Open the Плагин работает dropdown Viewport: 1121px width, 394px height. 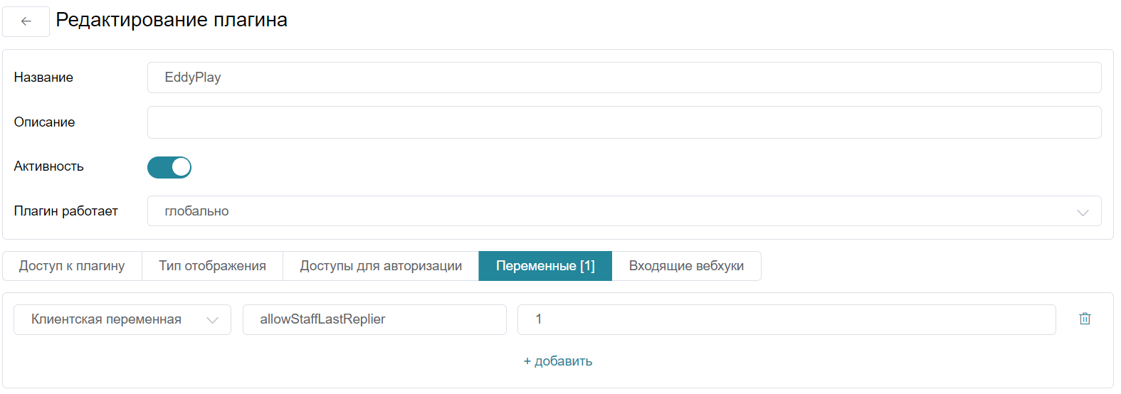click(624, 211)
